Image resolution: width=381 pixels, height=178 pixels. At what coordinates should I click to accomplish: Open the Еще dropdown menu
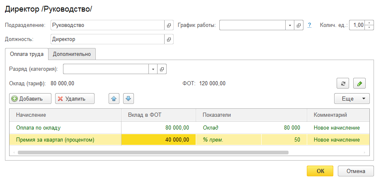pyautogui.click(x=352, y=99)
